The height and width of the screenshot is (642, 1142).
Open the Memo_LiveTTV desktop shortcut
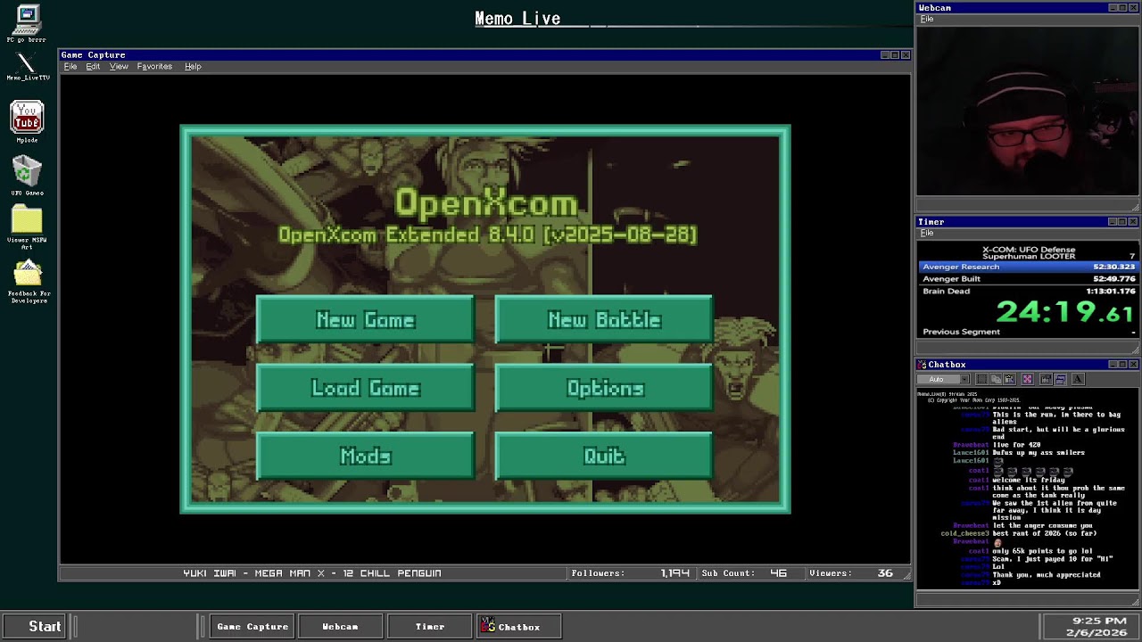[x=27, y=67]
